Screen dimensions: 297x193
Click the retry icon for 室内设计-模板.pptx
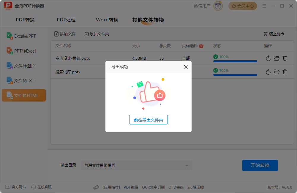tap(268, 58)
